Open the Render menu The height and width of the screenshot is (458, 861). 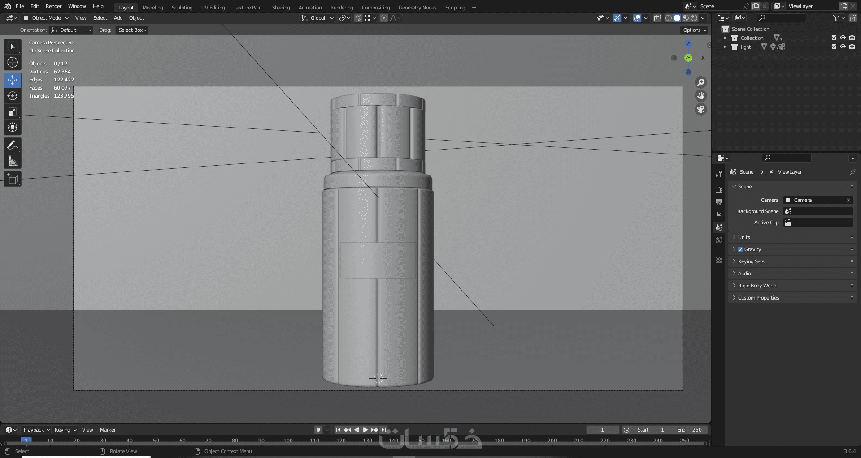tap(53, 6)
